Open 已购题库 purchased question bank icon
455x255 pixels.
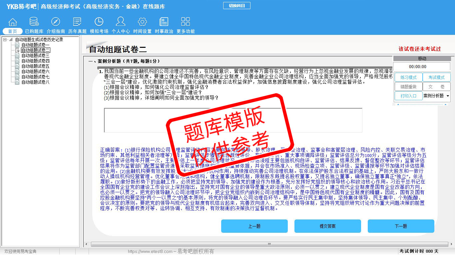pos(34,22)
